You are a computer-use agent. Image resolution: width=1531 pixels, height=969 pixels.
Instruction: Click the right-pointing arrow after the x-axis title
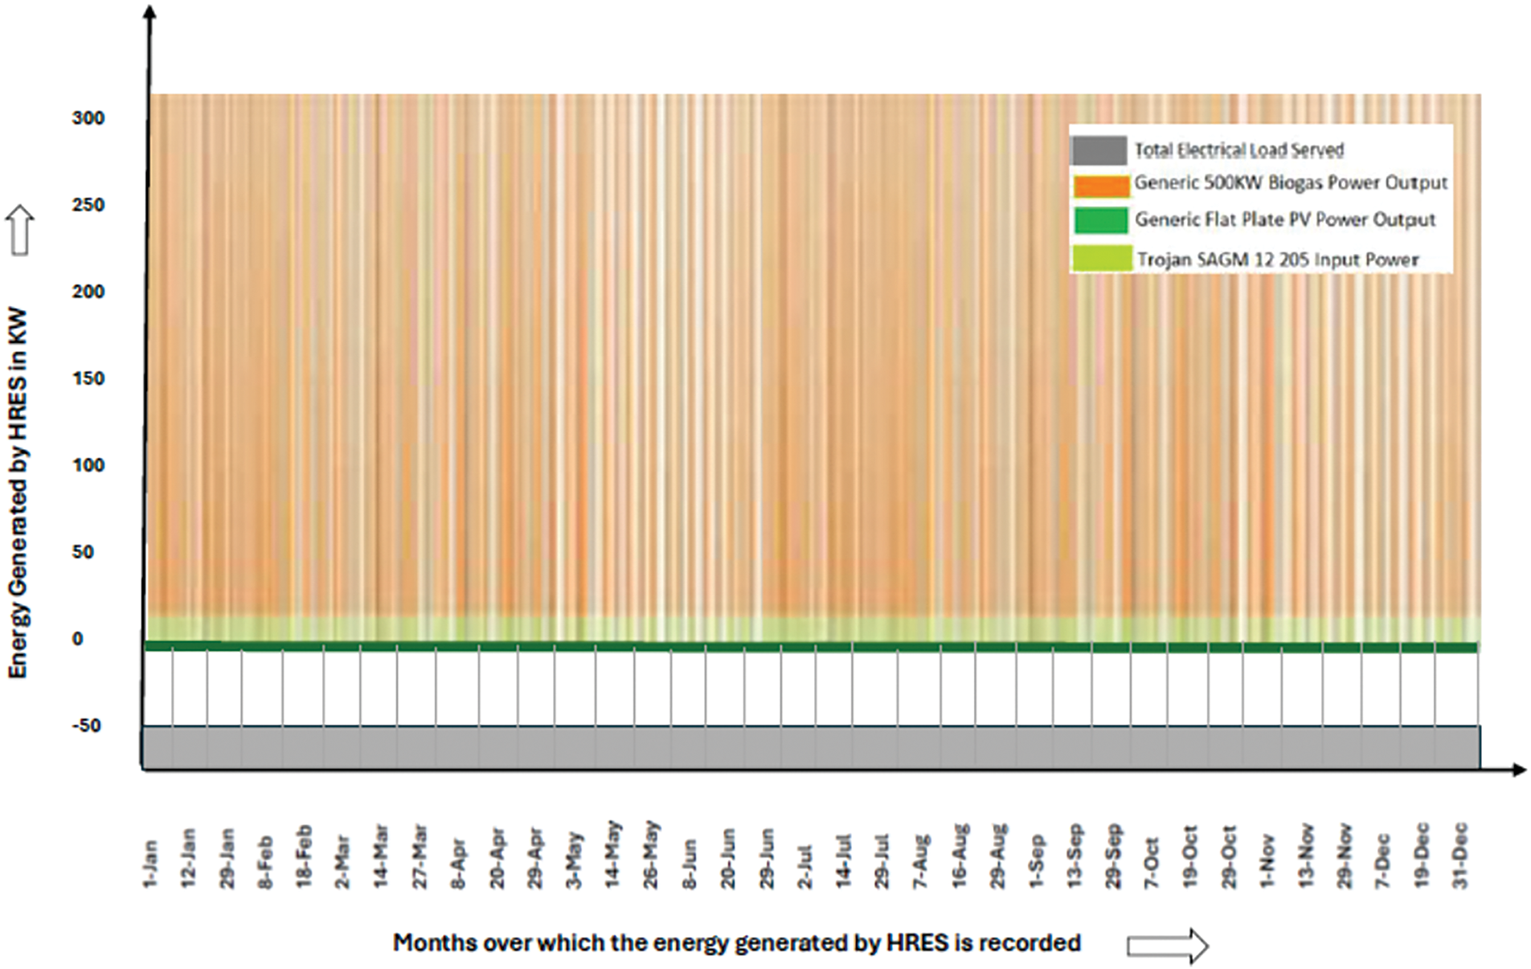tap(1167, 946)
